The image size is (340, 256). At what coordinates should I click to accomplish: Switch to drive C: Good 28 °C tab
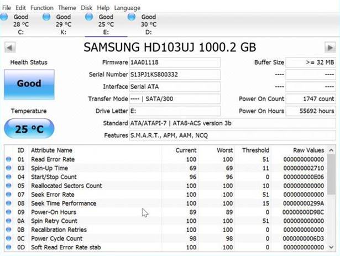(x=21, y=24)
